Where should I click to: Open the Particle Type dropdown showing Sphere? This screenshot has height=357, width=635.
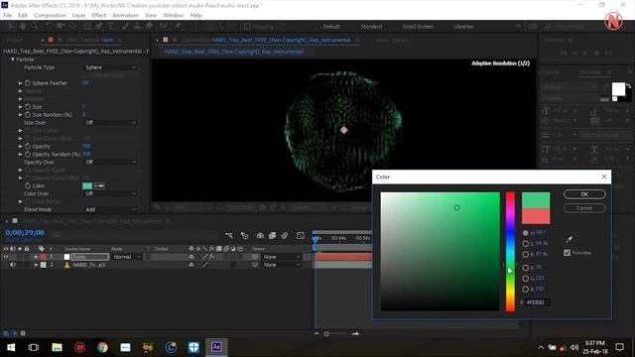(x=110, y=67)
